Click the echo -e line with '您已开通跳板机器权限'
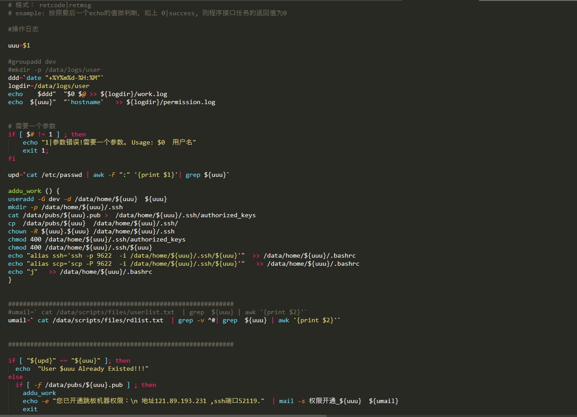 pyautogui.click(x=210, y=401)
